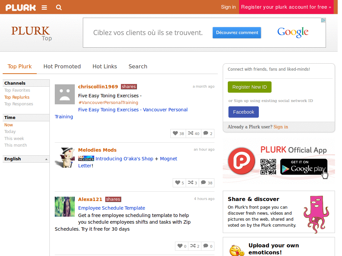The image size is (342, 256).
Task: Click Register New ID button
Action: point(249,87)
